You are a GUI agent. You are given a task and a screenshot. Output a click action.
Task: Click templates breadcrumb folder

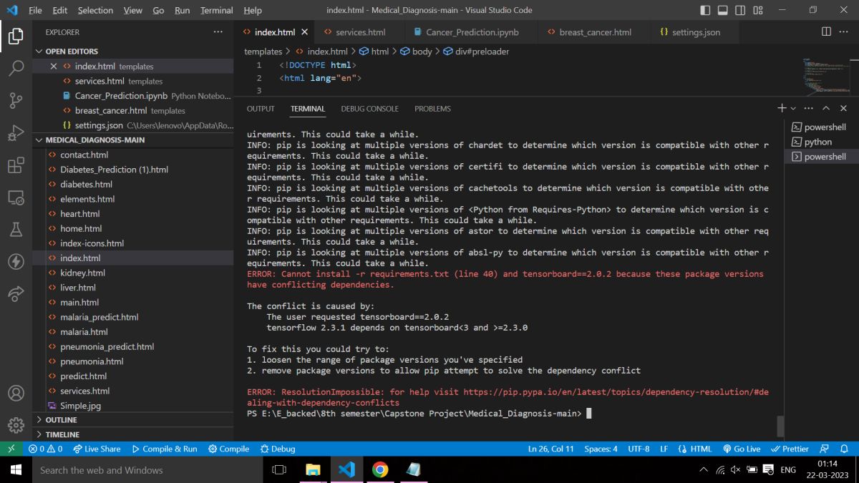pos(263,52)
